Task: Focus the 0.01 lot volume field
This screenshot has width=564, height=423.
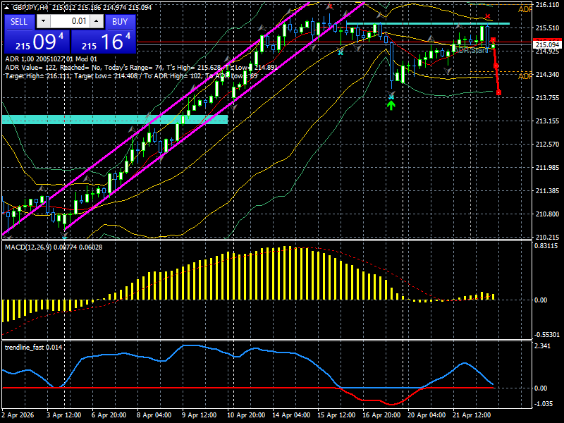Action: click(70, 22)
